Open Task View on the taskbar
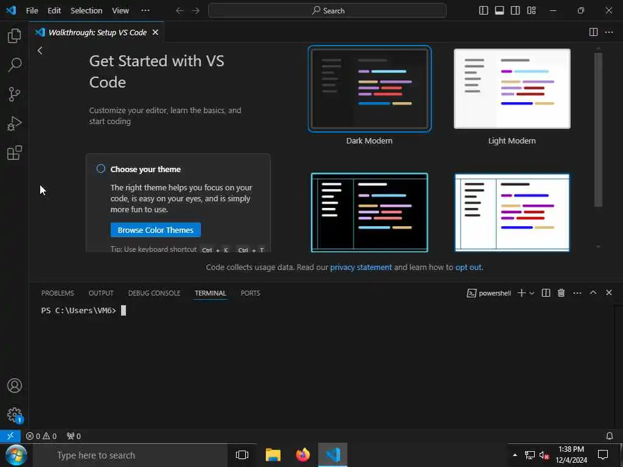623x467 pixels. 242,455
